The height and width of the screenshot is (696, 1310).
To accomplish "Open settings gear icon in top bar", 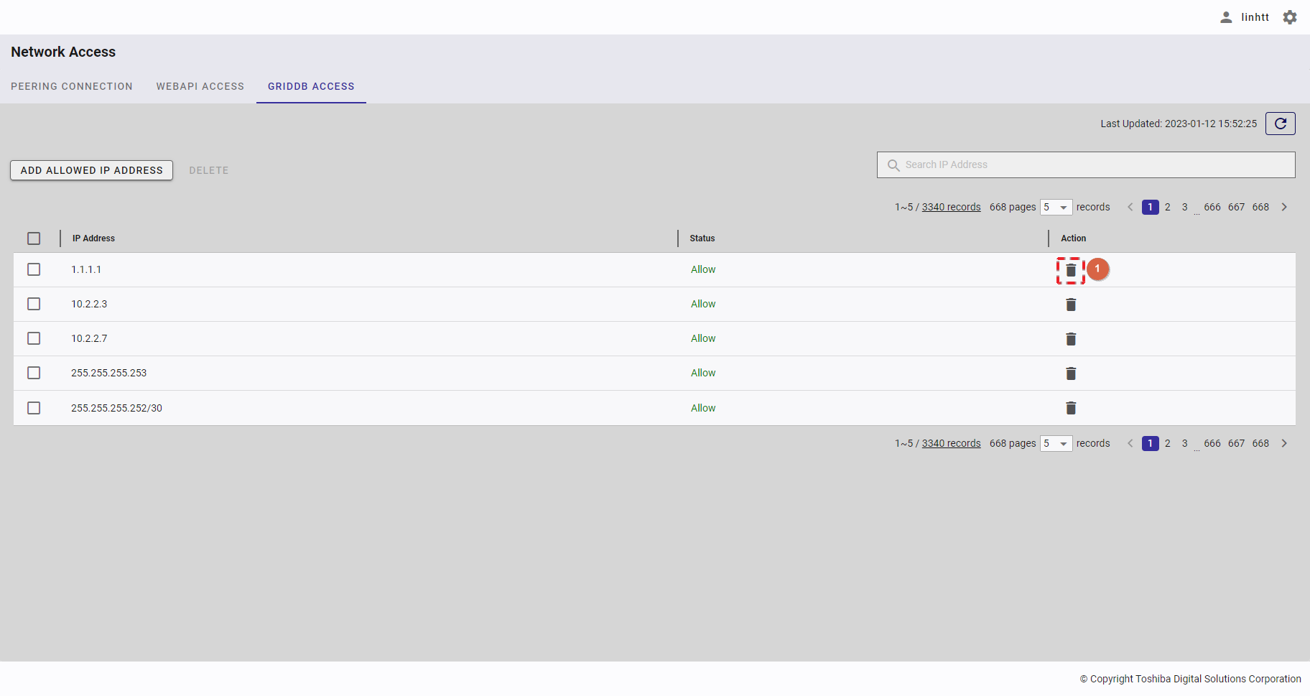I will tap(1290, 17).
